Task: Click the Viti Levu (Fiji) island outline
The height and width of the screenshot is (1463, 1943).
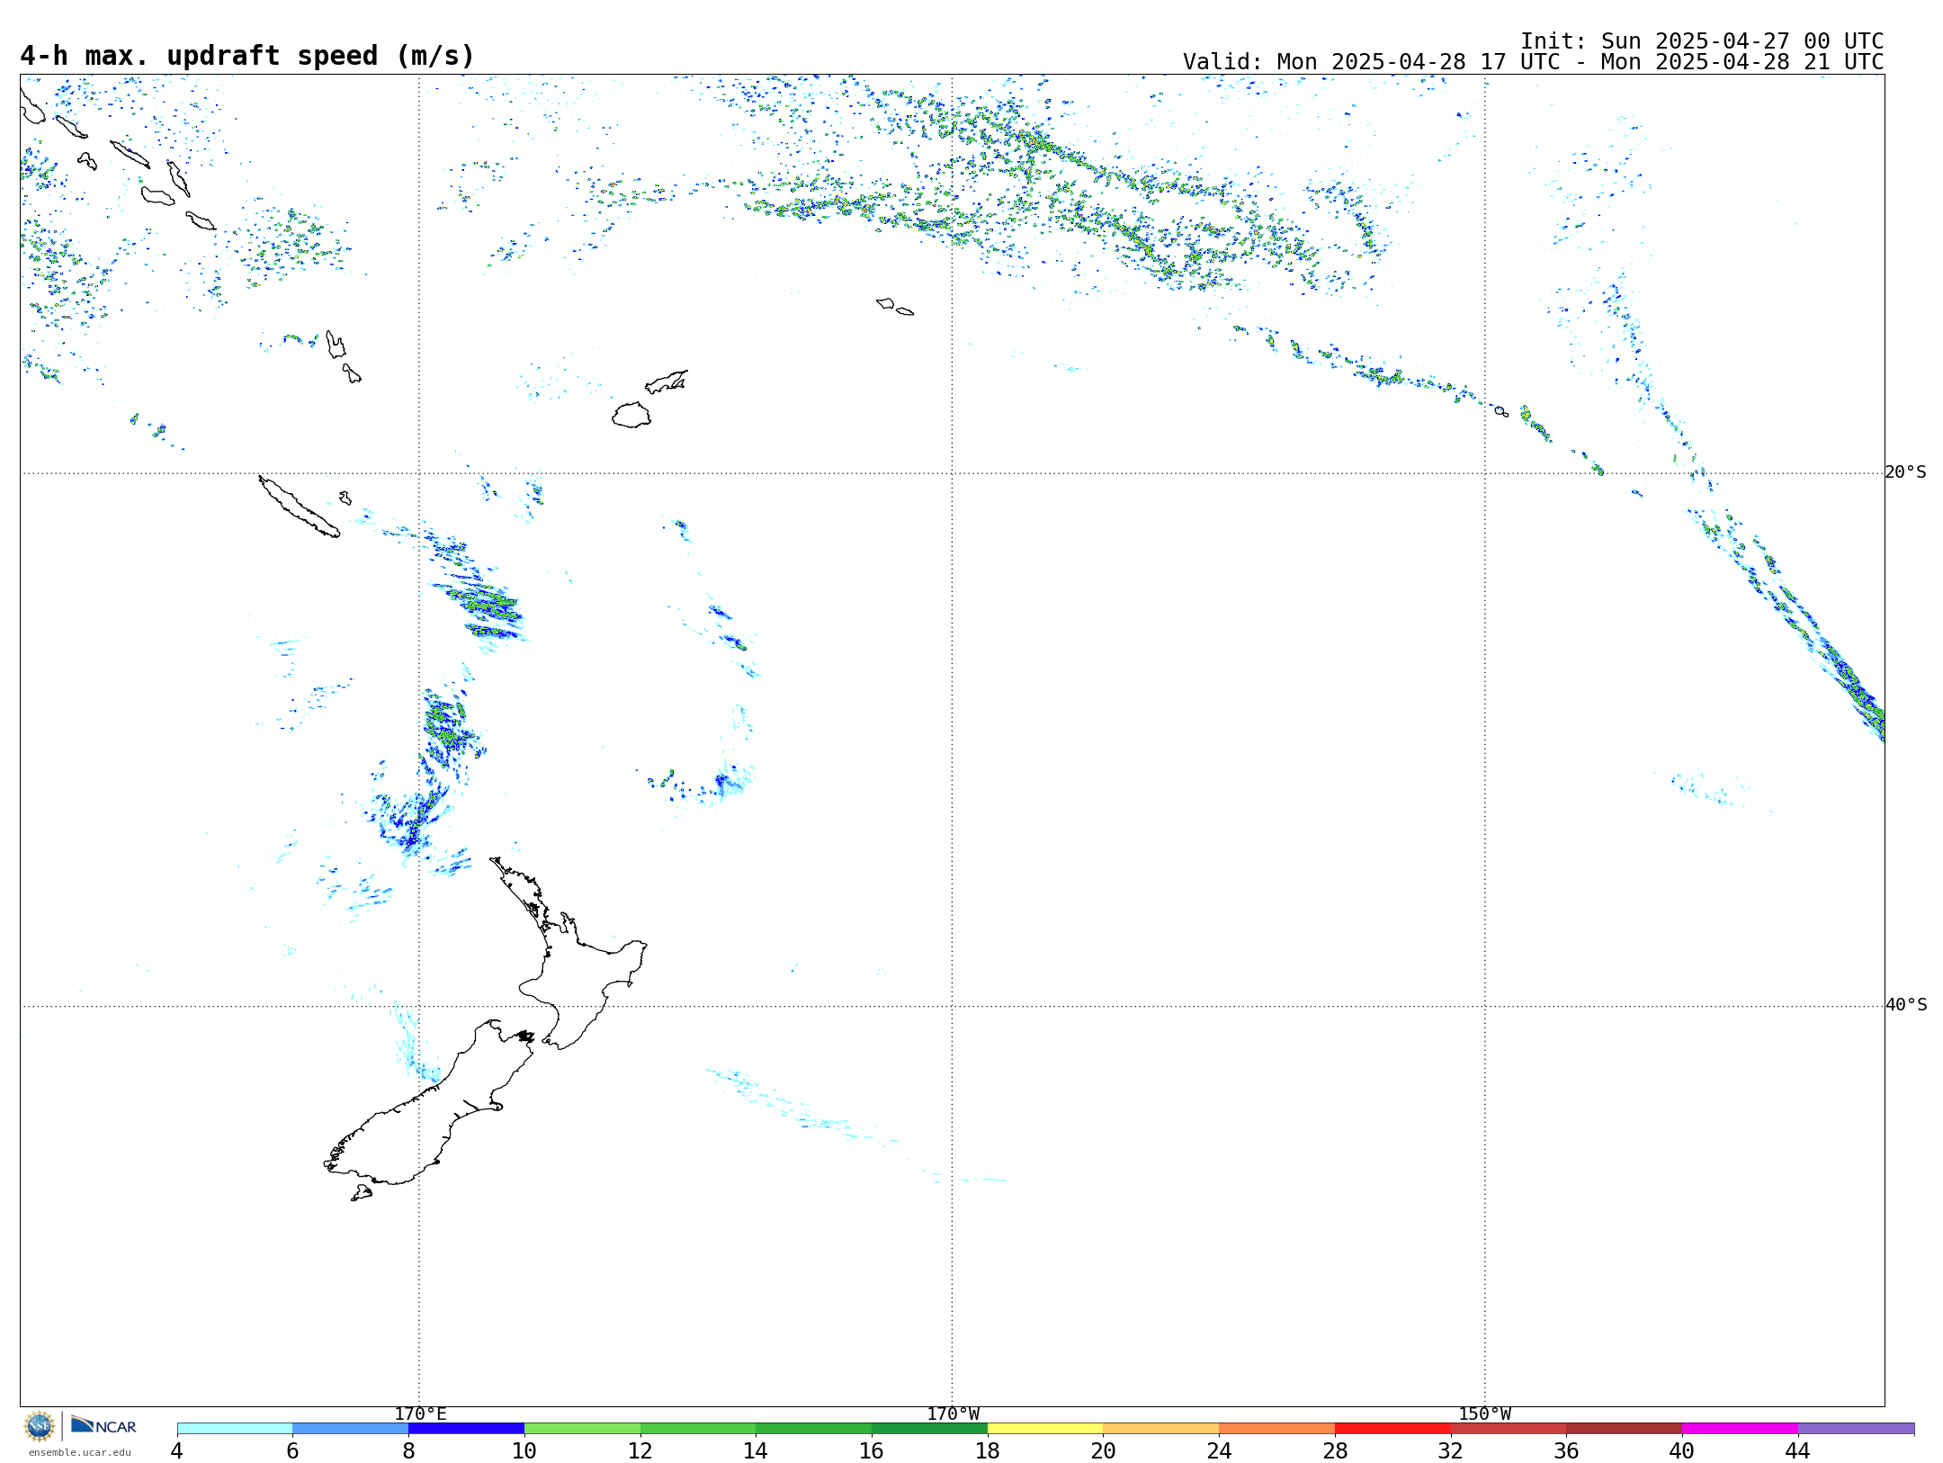Action: [x=631, y=415]
